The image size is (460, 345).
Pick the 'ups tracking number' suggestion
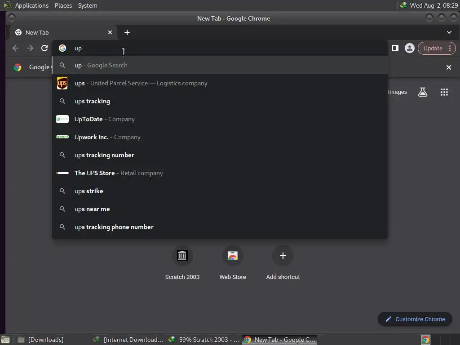point(220,155)
